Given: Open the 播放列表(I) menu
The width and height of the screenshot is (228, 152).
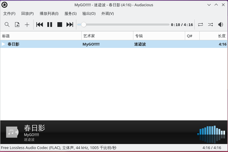Looking at the screenshot, I should coord(49,14).
